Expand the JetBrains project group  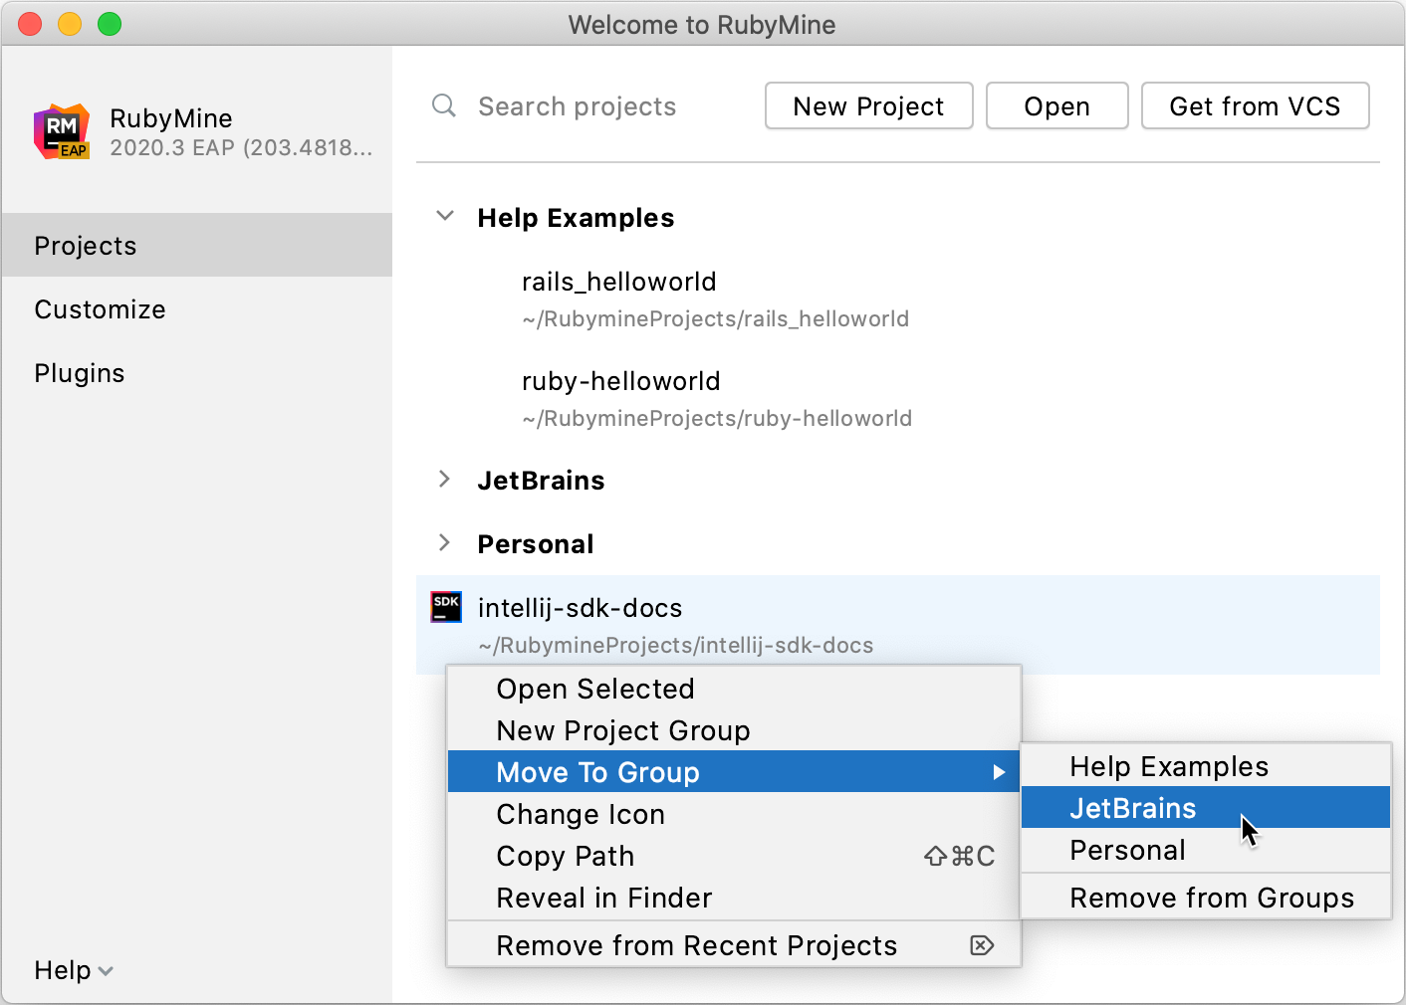[x=445, y=480]
